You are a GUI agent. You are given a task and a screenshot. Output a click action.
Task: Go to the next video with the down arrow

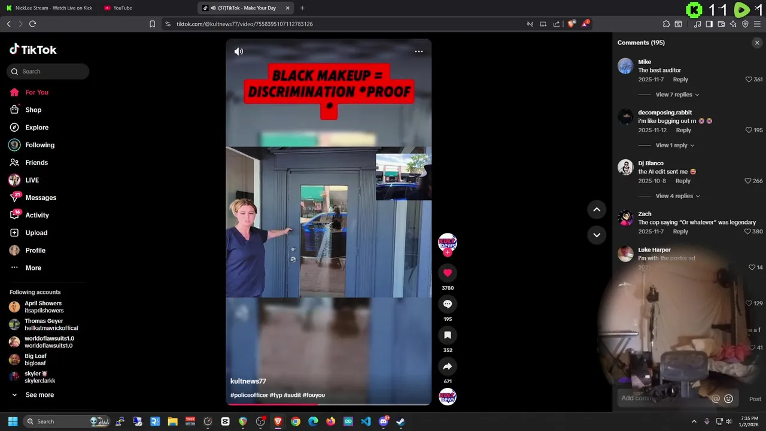pos(597,235)
